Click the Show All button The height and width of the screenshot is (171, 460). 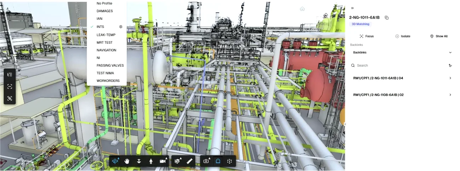439,36
